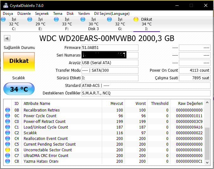Click the scroll down arrow of attribute list
Viewport: 214px width, 169px height.
207,162
